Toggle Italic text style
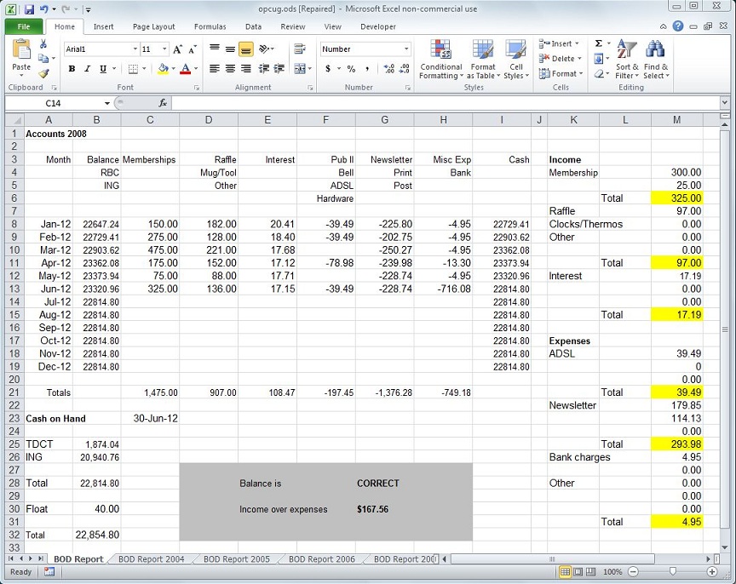 [x=87, y=69]
